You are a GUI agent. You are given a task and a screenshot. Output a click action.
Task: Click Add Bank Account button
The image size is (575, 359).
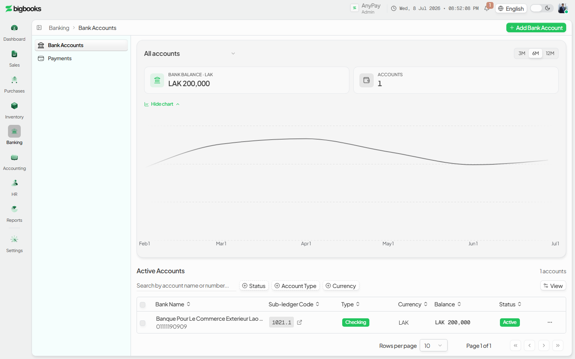click(536, 28)
